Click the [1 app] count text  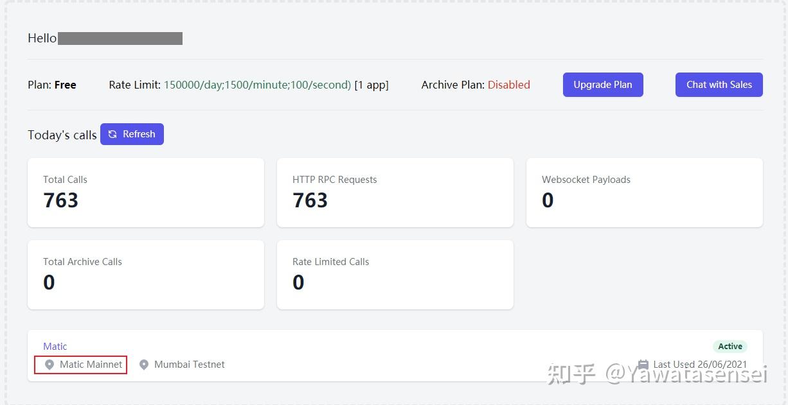click(x=372, y=85)
